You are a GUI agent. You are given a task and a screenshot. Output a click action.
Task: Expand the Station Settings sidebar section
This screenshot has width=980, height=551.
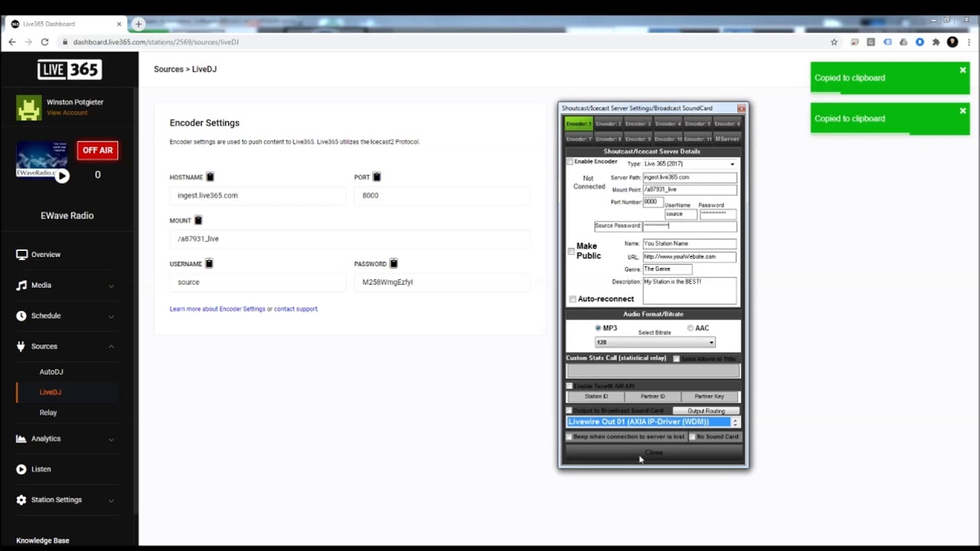111,500
